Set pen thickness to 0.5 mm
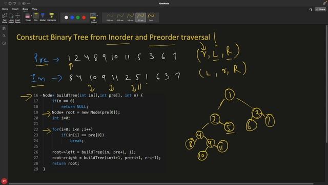 130,17
